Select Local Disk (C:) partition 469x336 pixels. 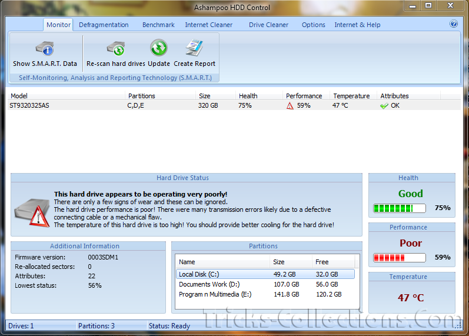[201, 274]
